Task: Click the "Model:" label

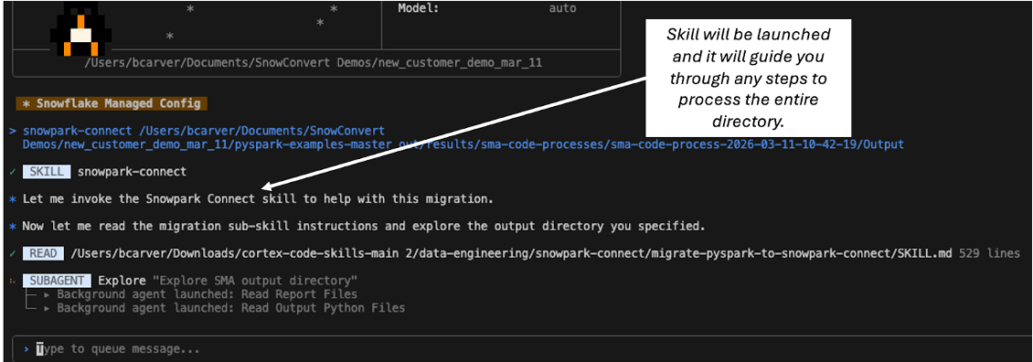Action: click(418, 8)
